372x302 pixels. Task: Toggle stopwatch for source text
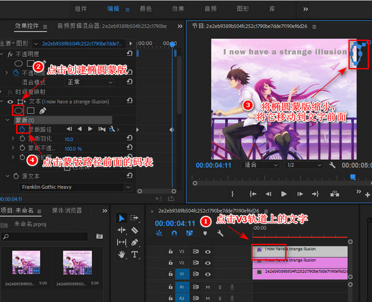(x=16, y=176)
